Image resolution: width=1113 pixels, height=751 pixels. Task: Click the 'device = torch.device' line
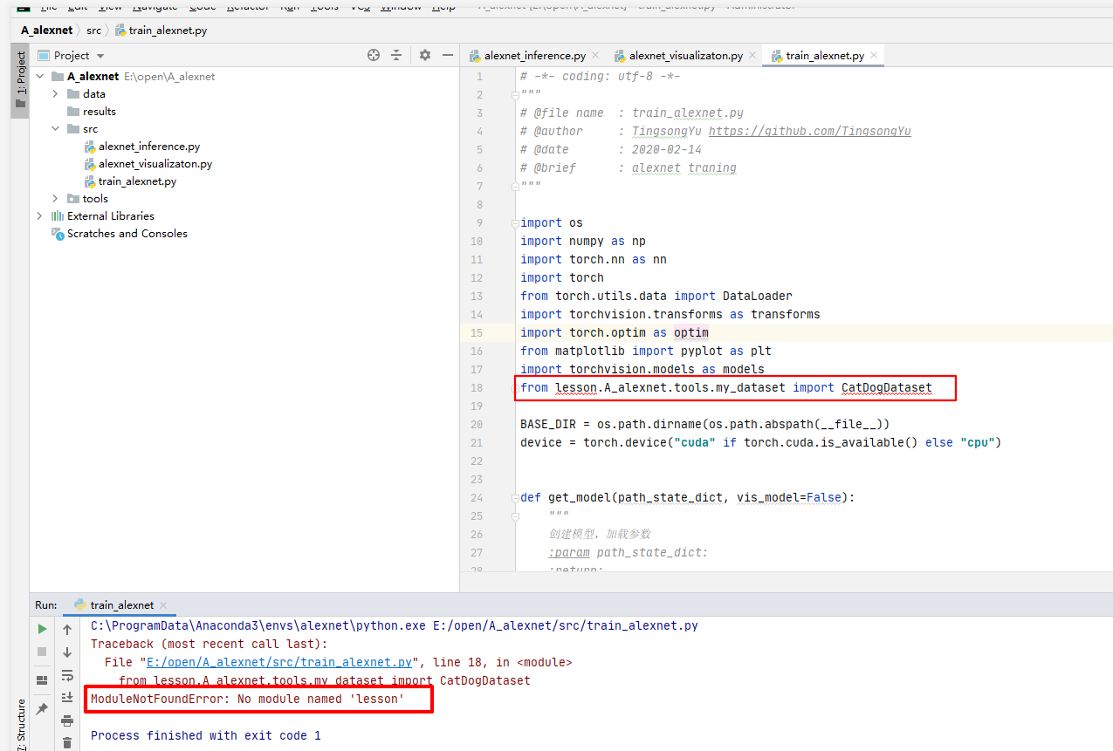pyautogui.click(x=760, y=442)
